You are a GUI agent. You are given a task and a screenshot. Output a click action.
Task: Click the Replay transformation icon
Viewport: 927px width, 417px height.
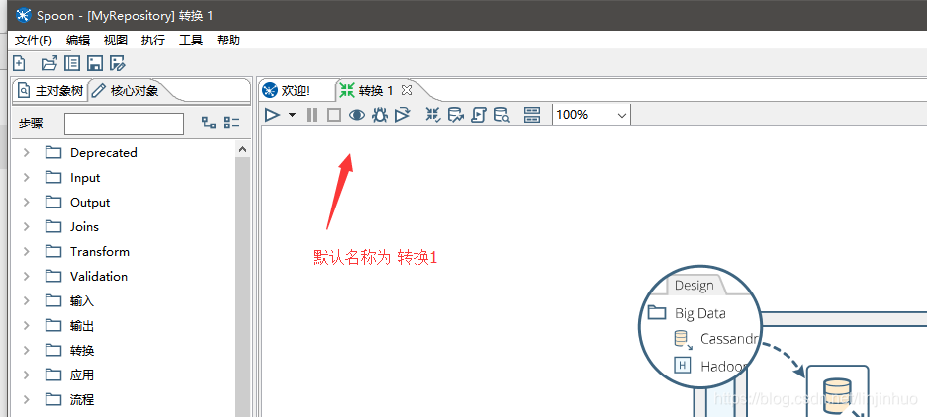click(403, 115)
